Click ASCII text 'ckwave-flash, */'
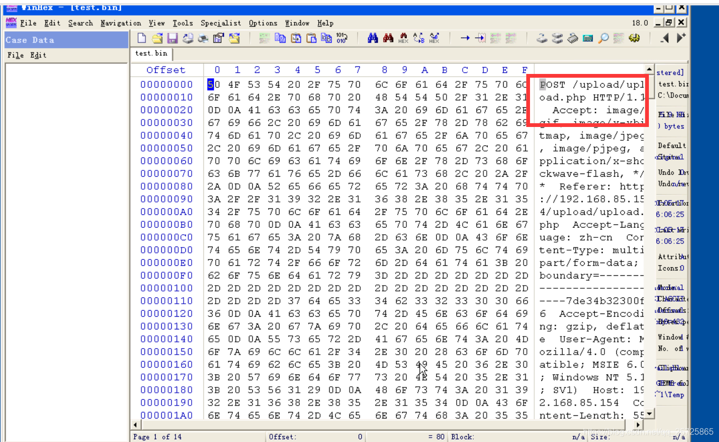Viewport: 719px width, 442px height. click(592, 174)
